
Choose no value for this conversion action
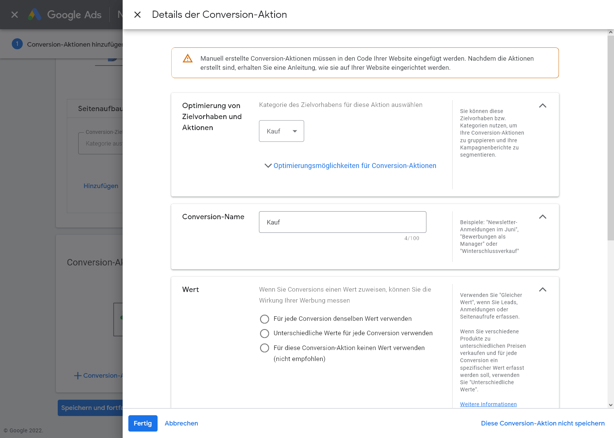265,348
